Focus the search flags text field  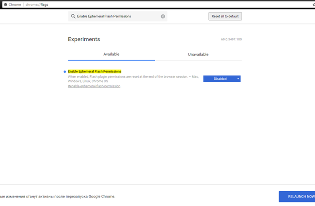click(x=117, y=17)
